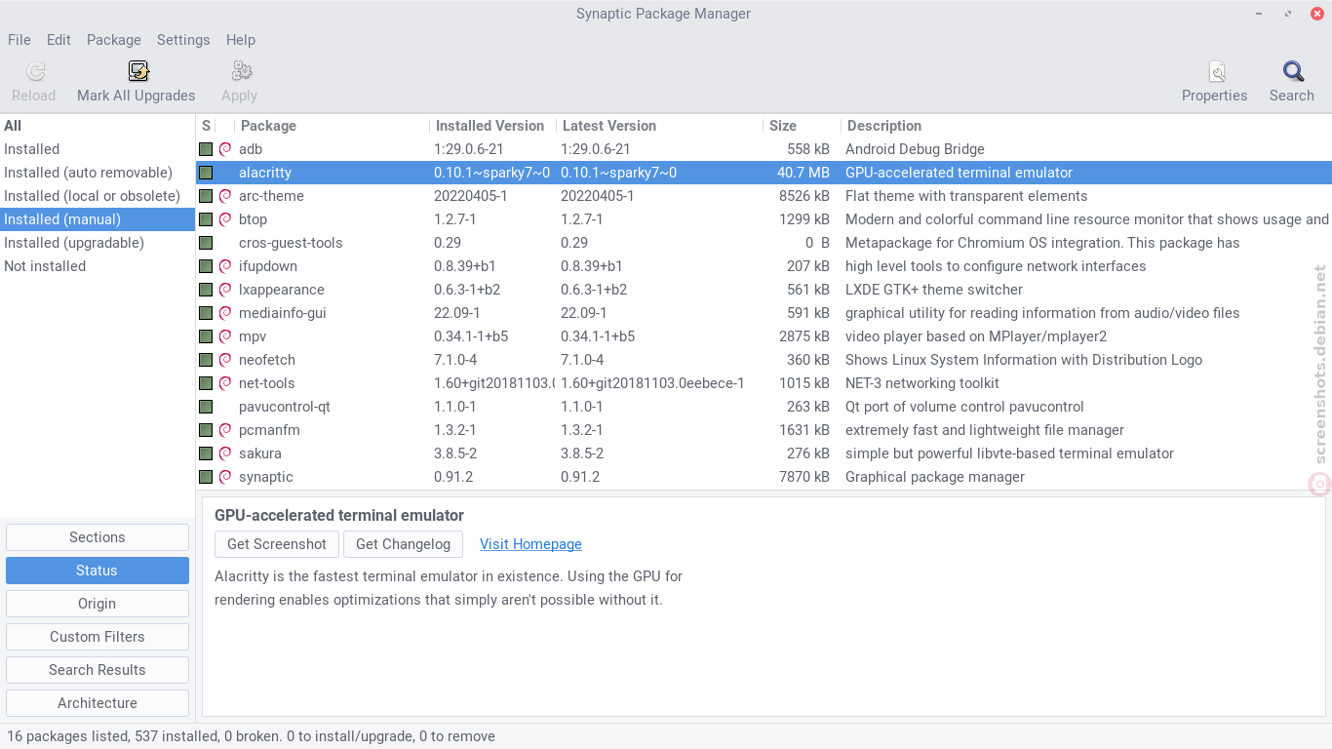The width and height of the screenshot is (1332, 749).
Task: Click the Debian swirl icon beside neofetch
Action: coord(224,360)
